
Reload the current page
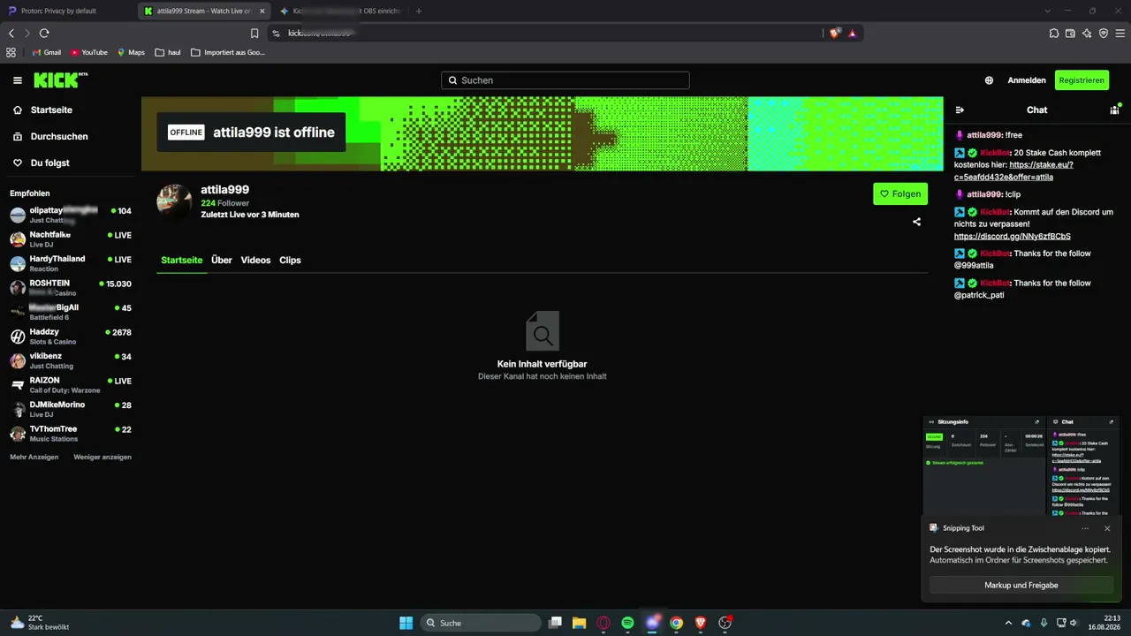click(x=44, y=34)
